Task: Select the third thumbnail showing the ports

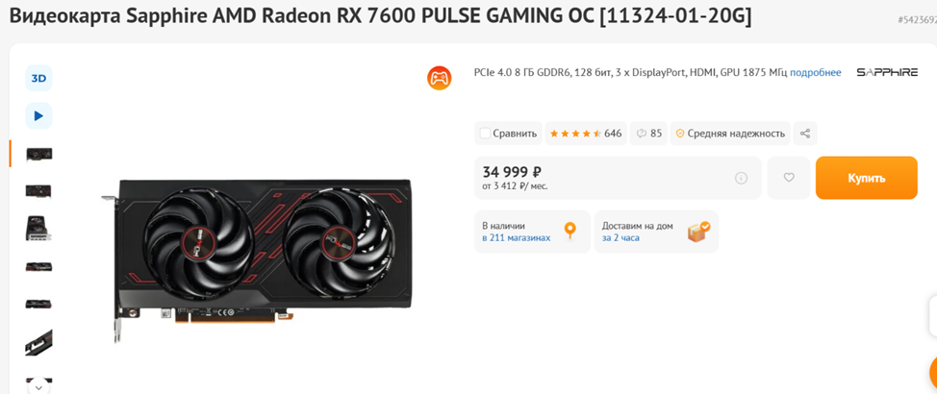Action: [38, 229]
